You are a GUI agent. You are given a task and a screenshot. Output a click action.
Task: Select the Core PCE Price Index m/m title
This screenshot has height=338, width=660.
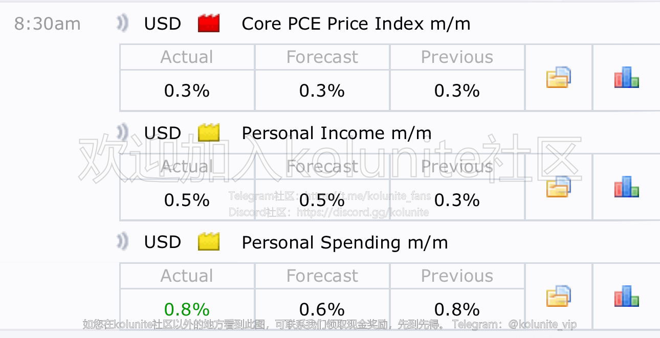(356, 24)
